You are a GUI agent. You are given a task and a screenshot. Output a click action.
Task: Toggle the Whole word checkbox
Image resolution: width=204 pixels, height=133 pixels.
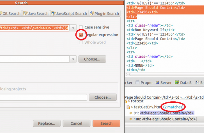coord(81,42)
